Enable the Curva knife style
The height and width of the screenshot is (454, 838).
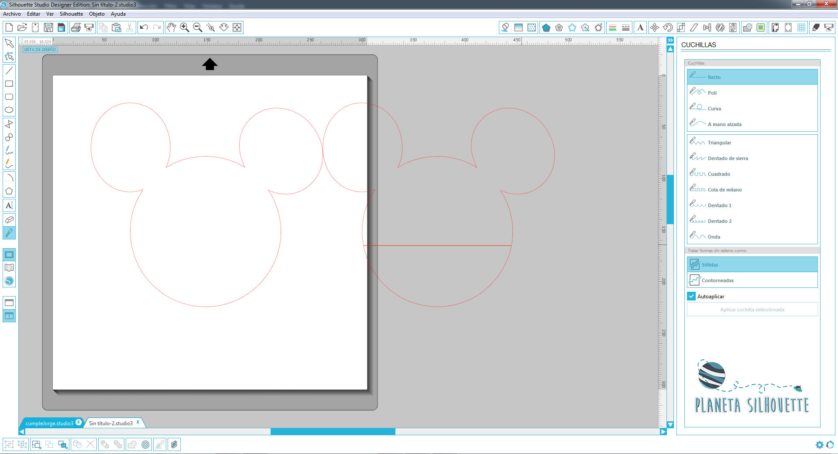(752, 108)
